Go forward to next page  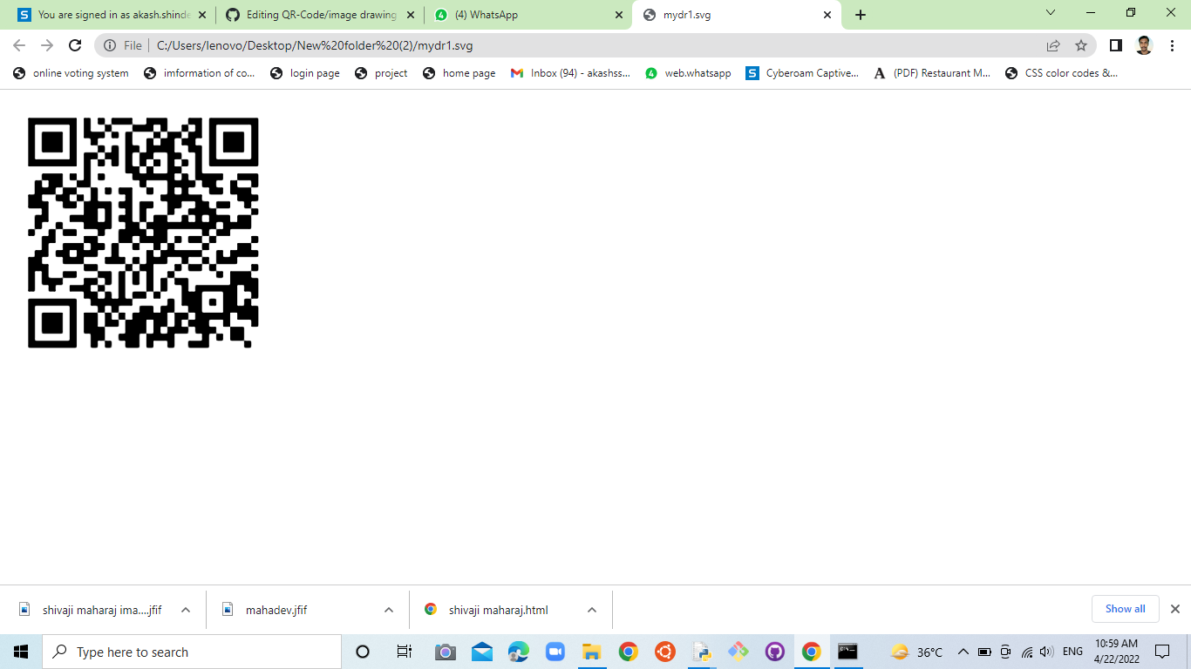coord(47,45)
